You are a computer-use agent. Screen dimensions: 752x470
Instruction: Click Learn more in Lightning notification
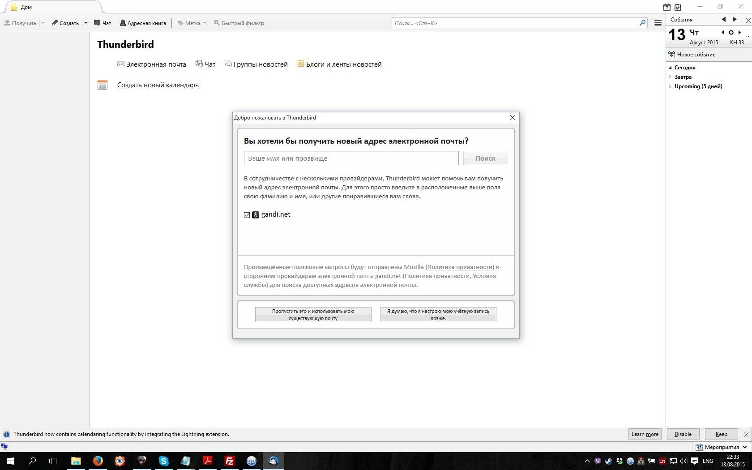click(645, 434)
